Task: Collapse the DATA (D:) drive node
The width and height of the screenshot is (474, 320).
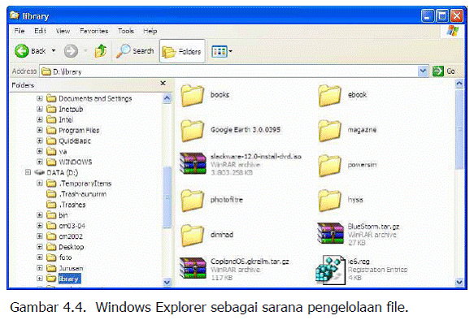Action: 28,172
